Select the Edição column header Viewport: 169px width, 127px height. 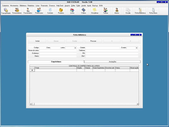click(x=81, y=68)
